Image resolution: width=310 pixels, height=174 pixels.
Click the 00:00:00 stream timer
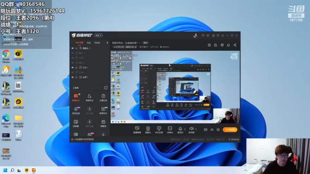coord(235,139)
